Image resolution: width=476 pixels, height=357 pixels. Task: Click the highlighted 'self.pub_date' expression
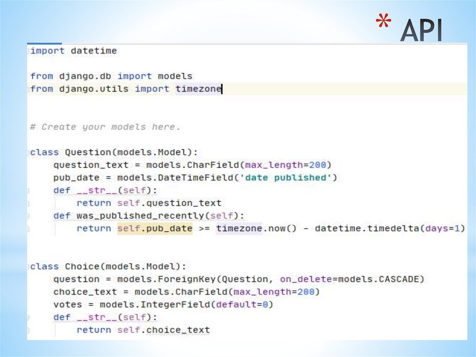(155, 229)
